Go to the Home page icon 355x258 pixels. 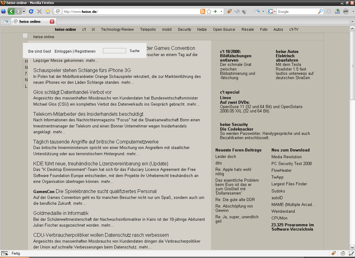click(47, 11)
